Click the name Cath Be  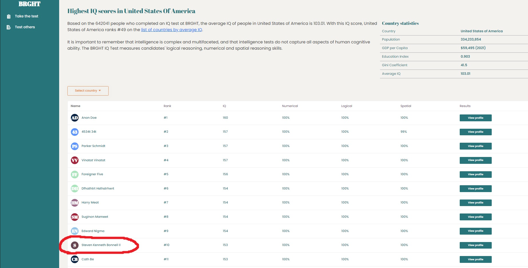pyautogui.click(x=88, y=259)
